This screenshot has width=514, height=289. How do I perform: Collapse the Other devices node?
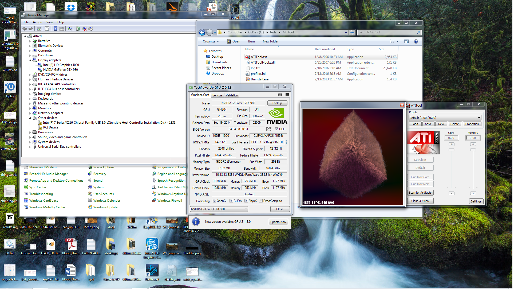click(30, 118)
